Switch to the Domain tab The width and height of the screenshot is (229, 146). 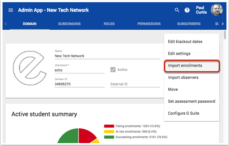click(30, 24)
